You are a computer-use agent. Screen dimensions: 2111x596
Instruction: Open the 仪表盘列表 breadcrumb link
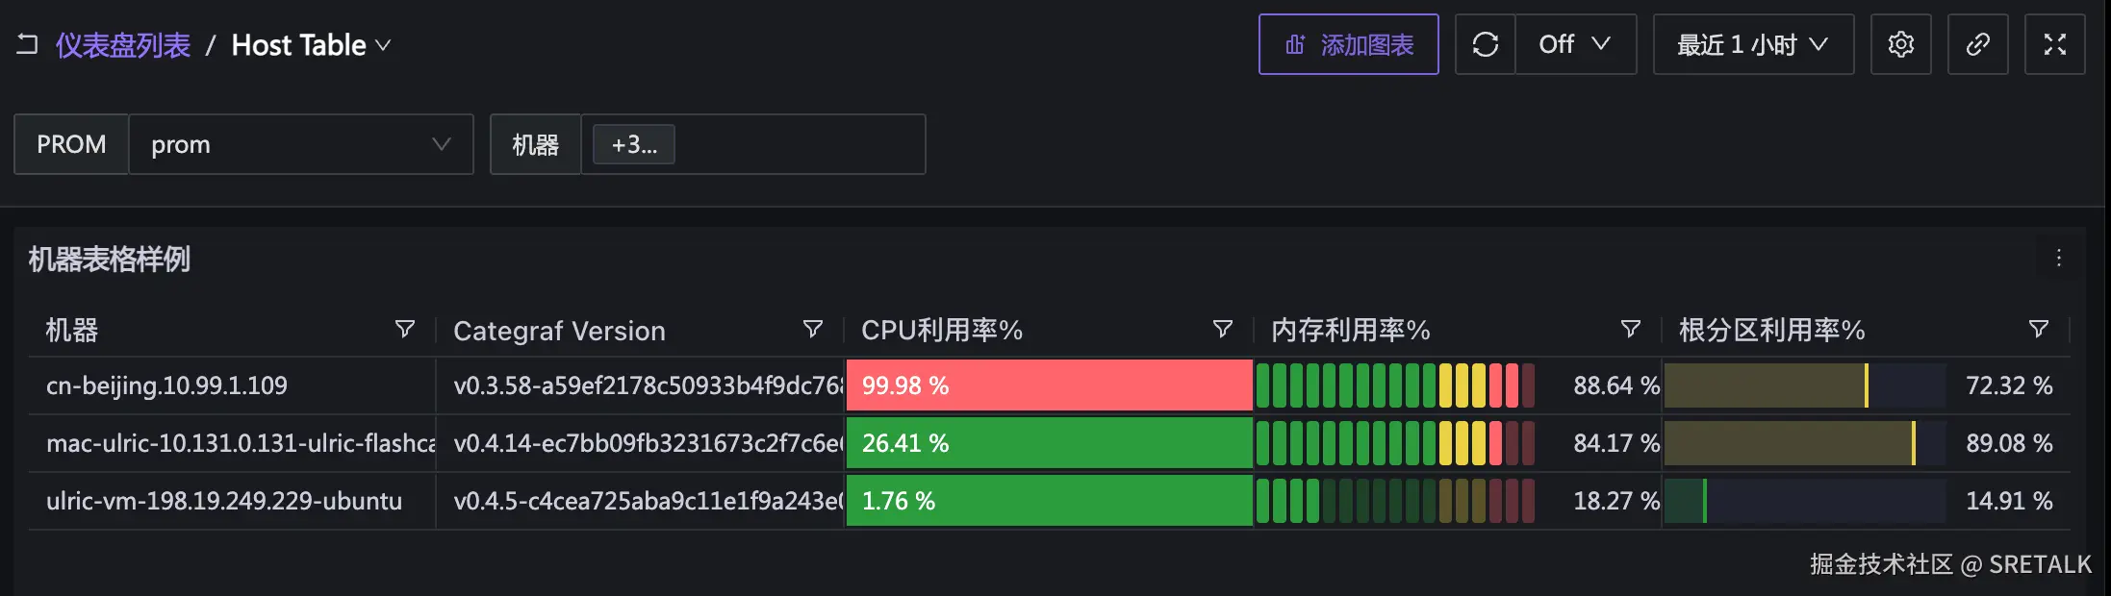[123, 45]
